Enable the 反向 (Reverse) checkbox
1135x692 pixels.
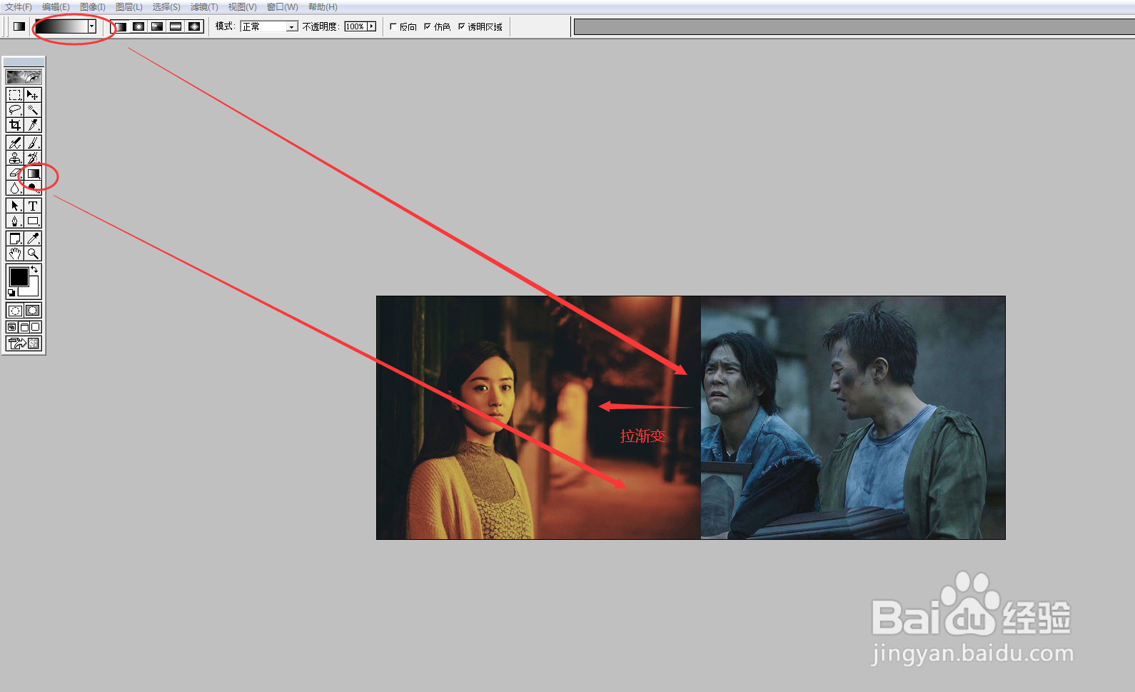pyautogui.click(x=393, y=26)
